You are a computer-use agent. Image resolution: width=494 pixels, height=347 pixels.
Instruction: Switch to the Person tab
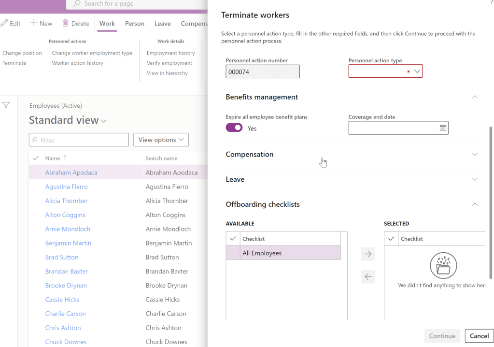pyautogui.click(x=135, y=23)
